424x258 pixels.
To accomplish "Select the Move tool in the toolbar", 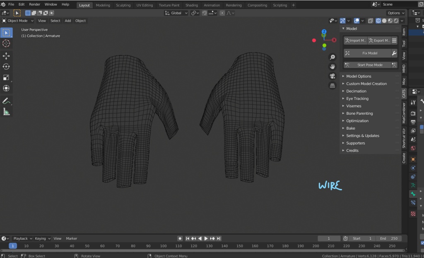I will pos(7,56).
